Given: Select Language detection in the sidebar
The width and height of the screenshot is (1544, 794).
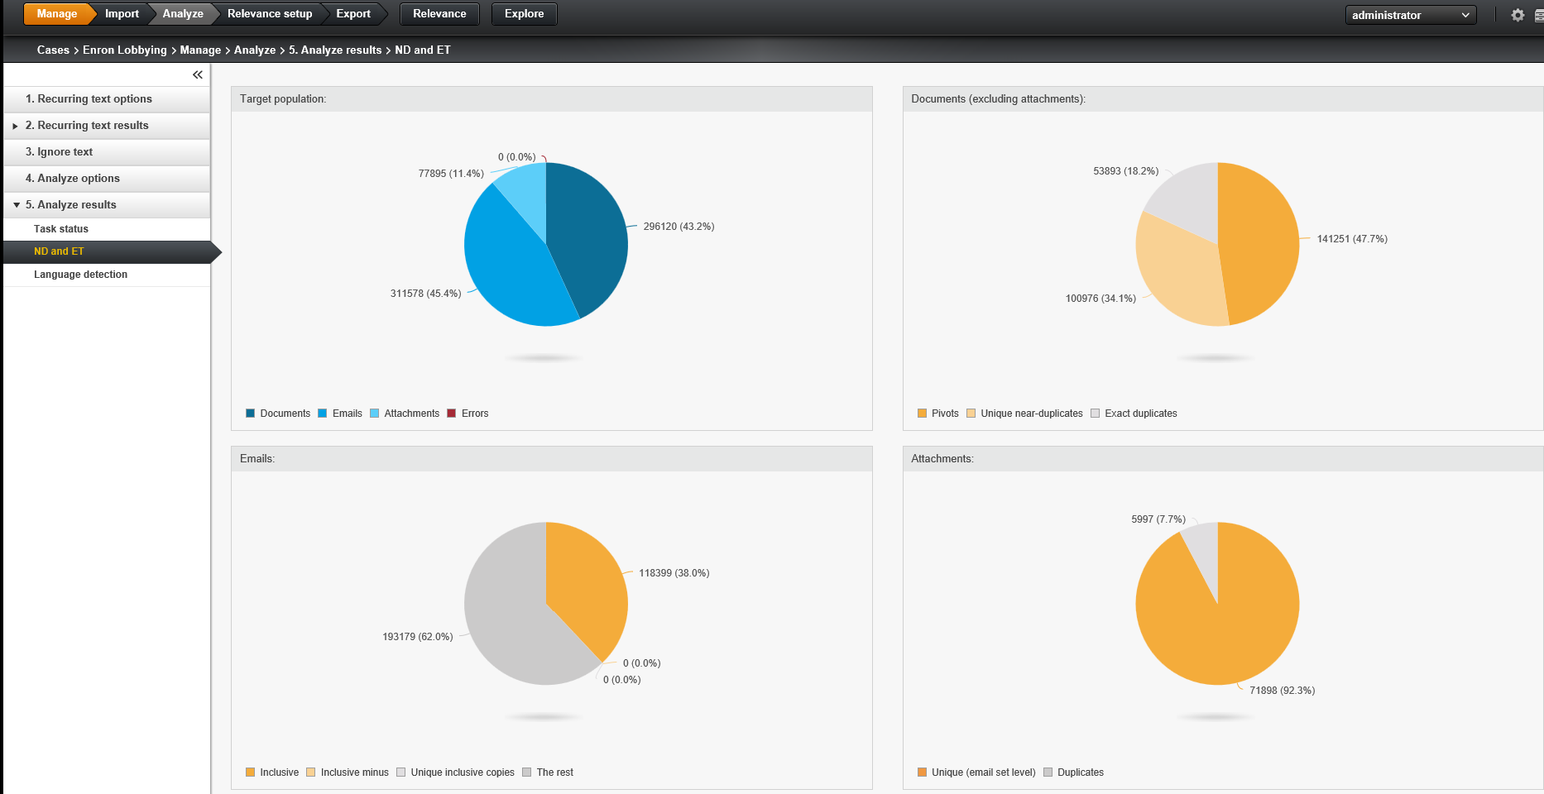Looking at the screenshot, I should pyautogui.click(x=80, y=274).
